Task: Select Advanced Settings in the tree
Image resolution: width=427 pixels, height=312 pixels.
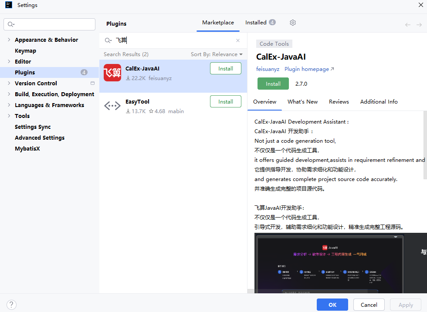Action: (x=40, y=138)
